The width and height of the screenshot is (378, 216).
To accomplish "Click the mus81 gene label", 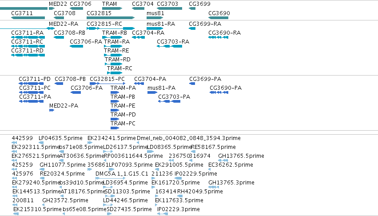I will (x=155, y=13).
